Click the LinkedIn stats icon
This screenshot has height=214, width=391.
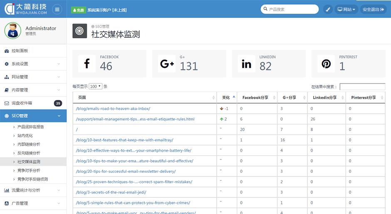coord(246,64)
